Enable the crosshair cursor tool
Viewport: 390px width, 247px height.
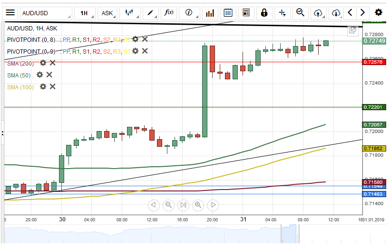(283, 13)
